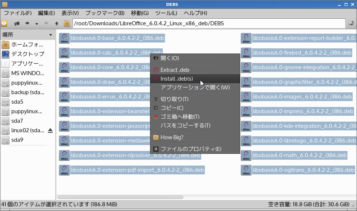The image size is (357, 211).
Task: Click debian icon of gnome-integration deb
Action: point(246,67)
